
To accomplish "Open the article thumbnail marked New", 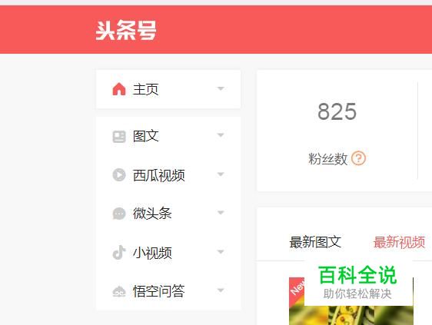I will [351, 301].
